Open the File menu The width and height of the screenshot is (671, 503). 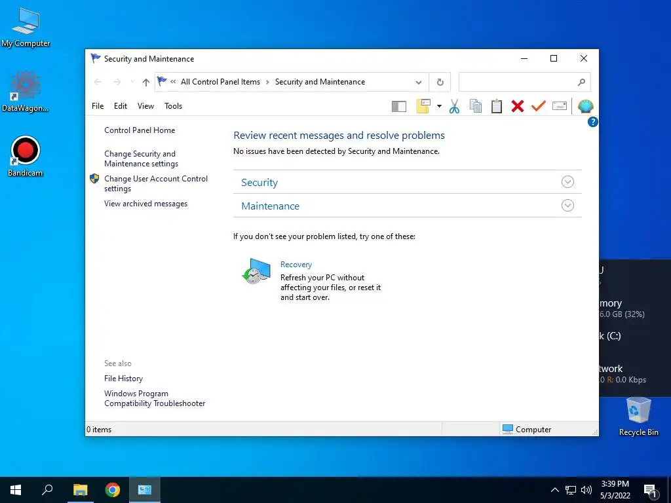(98, 106)
